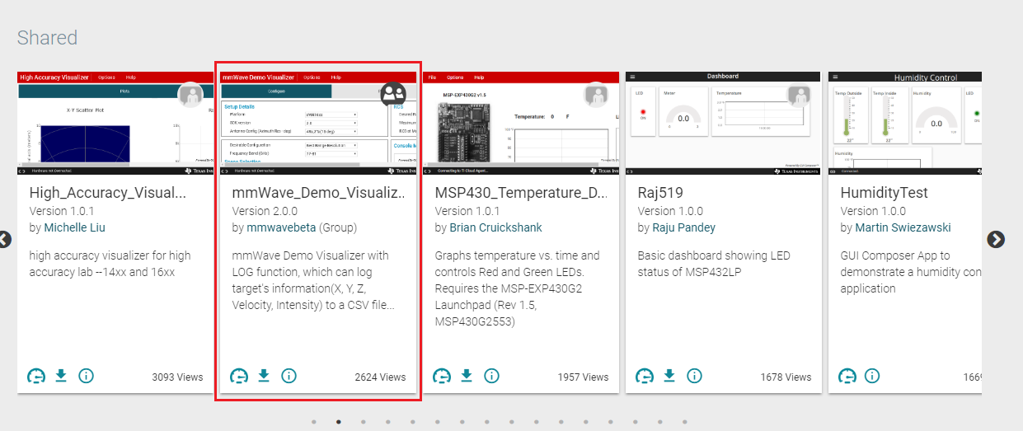The image size is (1023, 431).
Task: Click the MSP430_Temperature_D... card title
Action: 521,193
